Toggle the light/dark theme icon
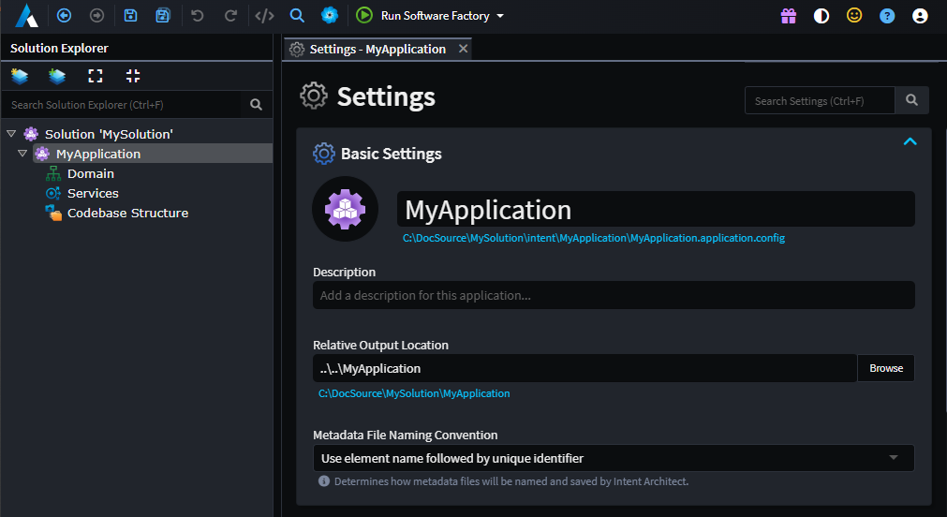Image resolution: width=947 pixels, height=517 pixels. pos(821,16)
